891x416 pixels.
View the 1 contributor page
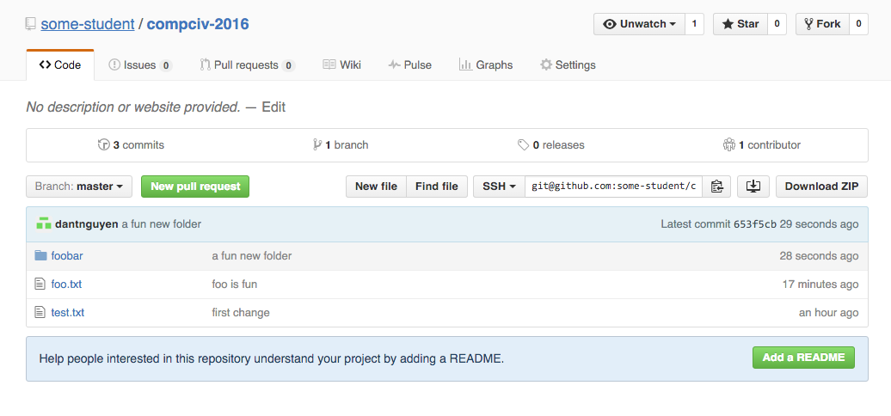[x=761, y=144]
